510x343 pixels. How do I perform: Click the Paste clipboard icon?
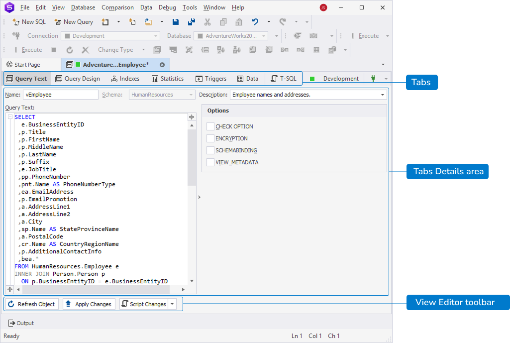(x=239, y=22)
